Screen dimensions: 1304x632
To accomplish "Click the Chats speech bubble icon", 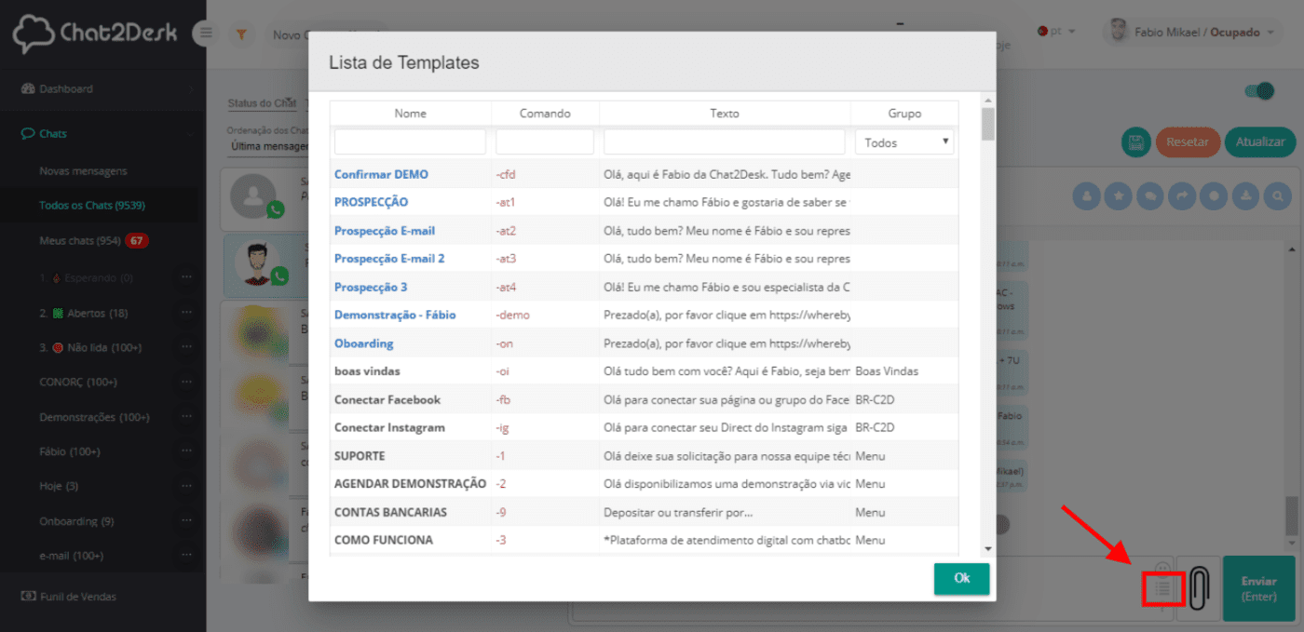I will pos(28,134).
